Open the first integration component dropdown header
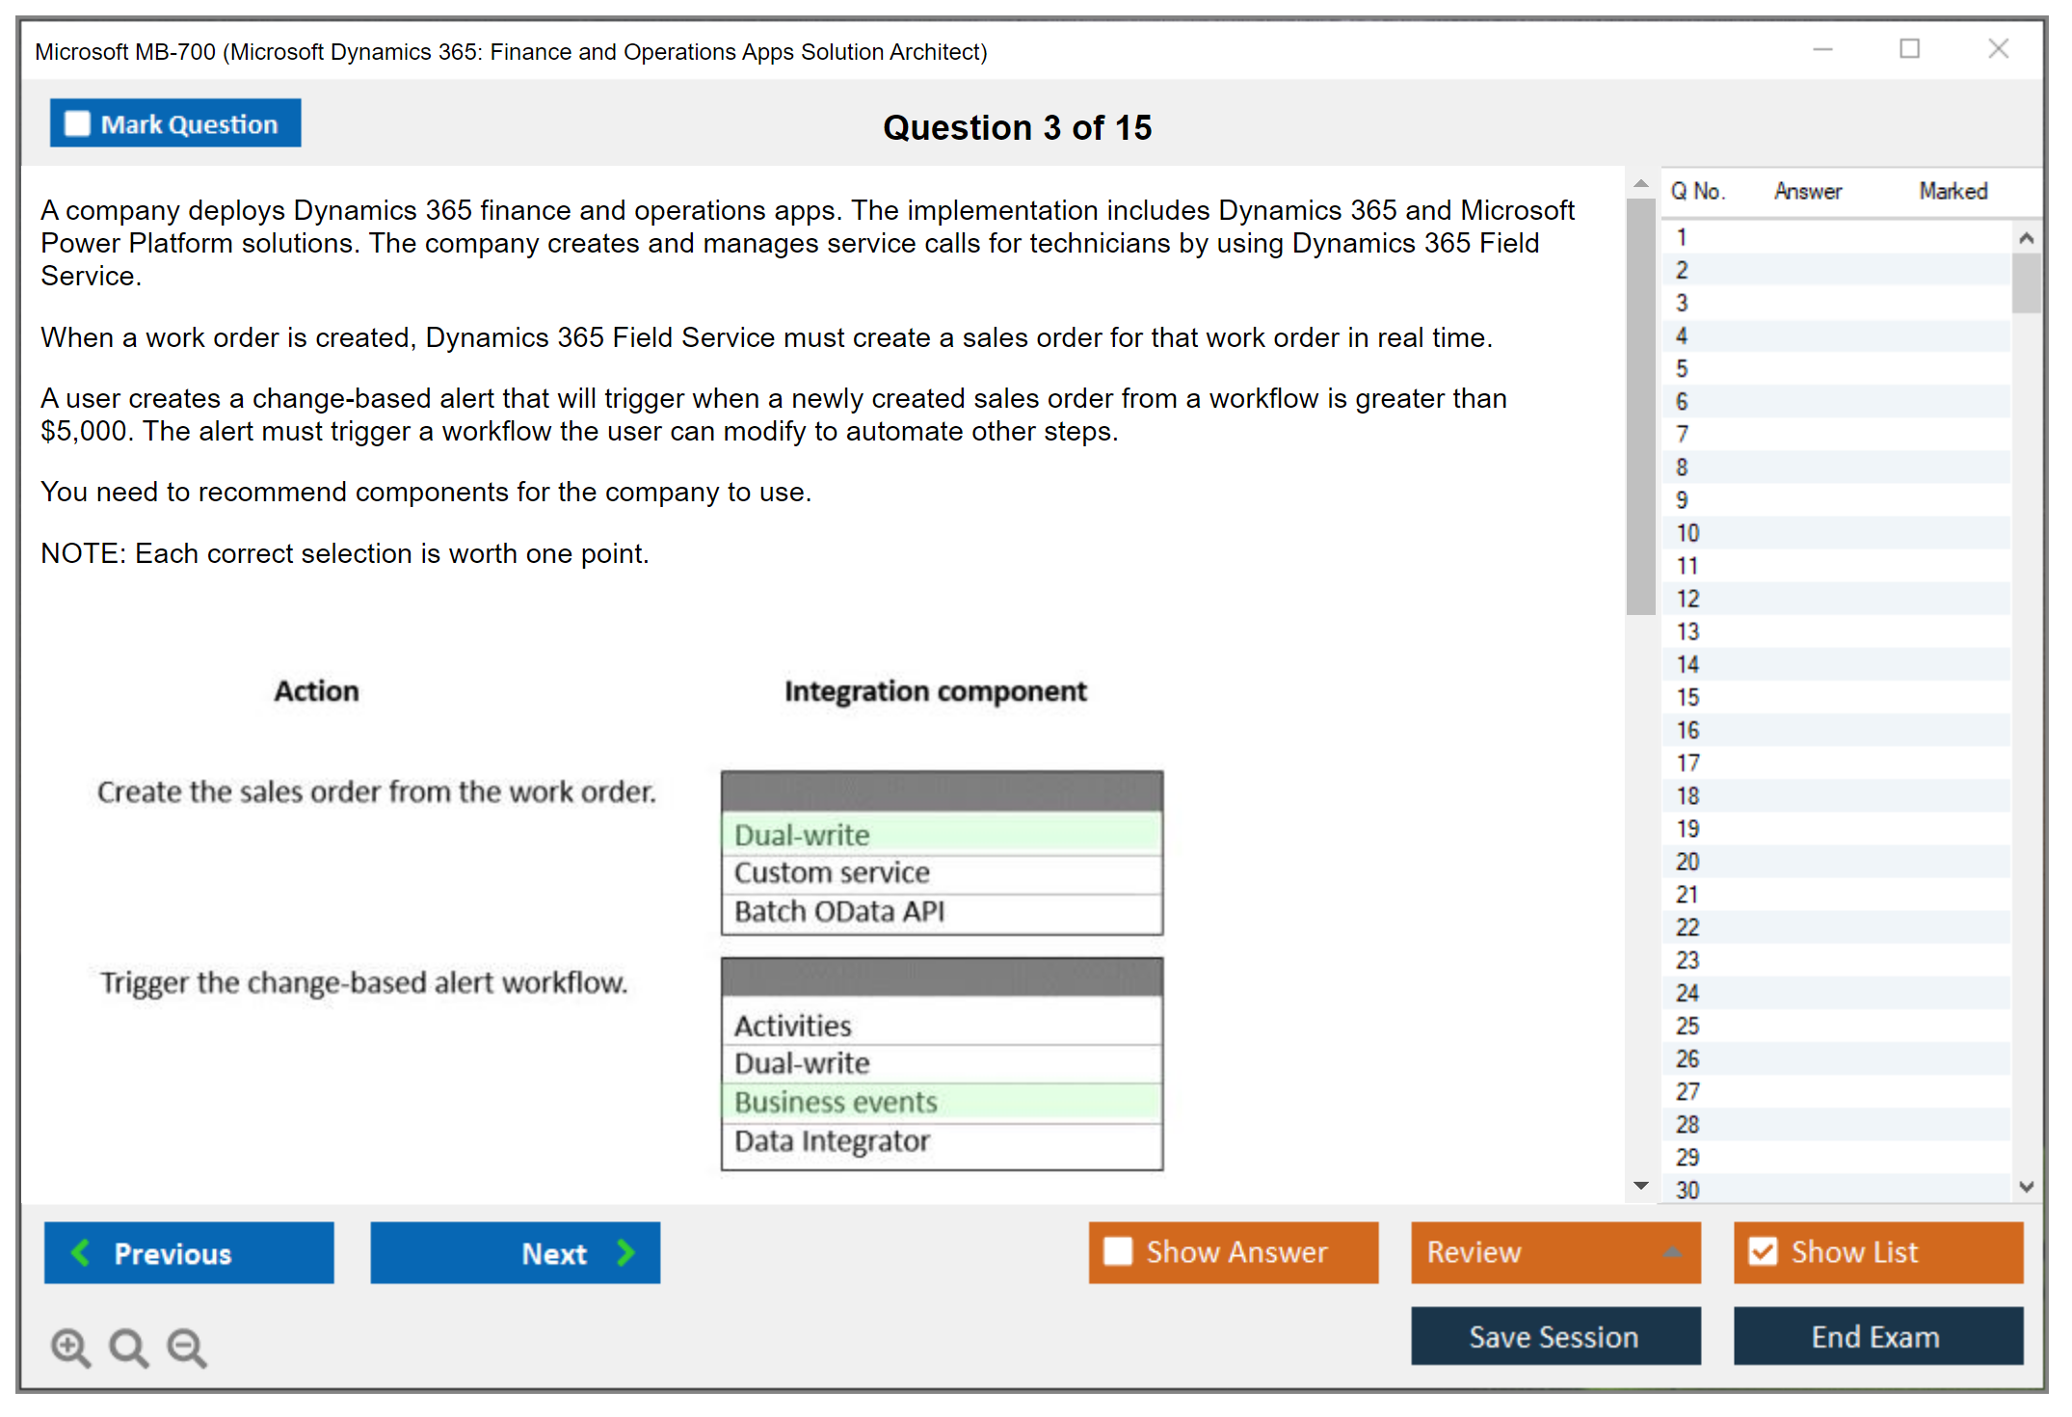Viewport: 2072px width, 1417px height. pyautogui.click(x=942, y=791)
